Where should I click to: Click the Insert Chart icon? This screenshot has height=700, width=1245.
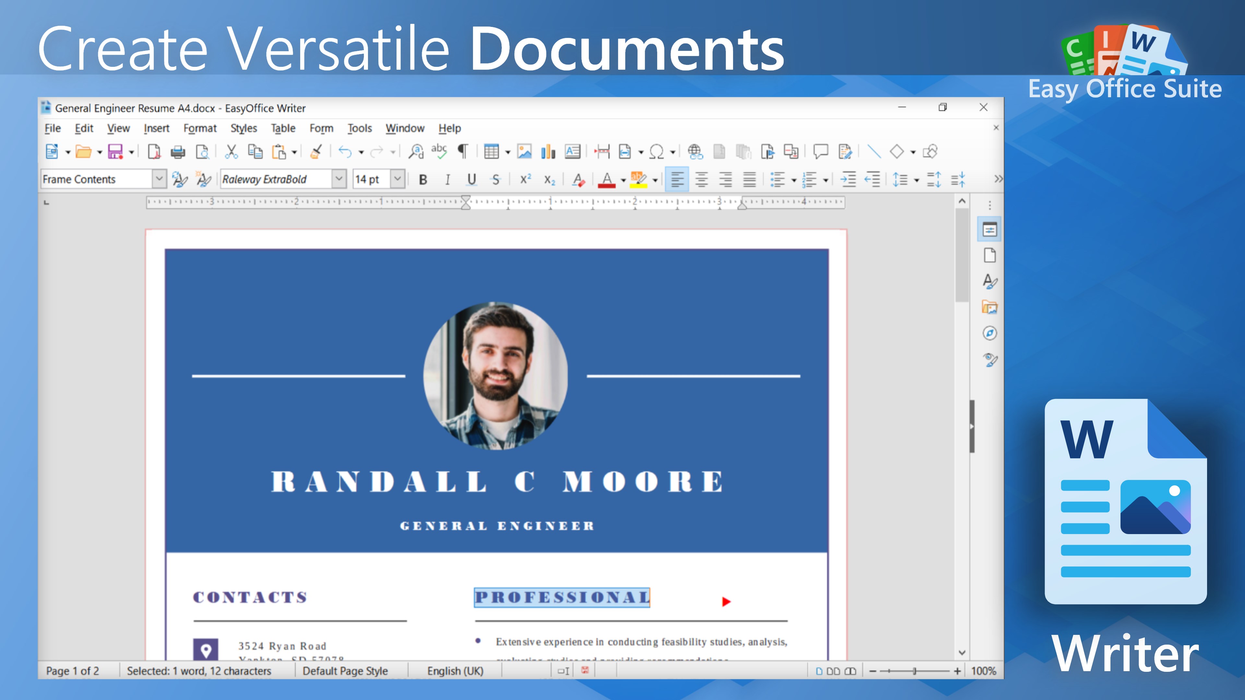[548, 152]
